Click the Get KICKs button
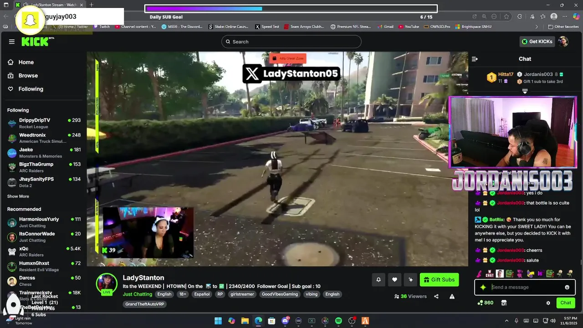Viewport: 583px width, 328px height. pyautogui.click(x=537, y=41)
